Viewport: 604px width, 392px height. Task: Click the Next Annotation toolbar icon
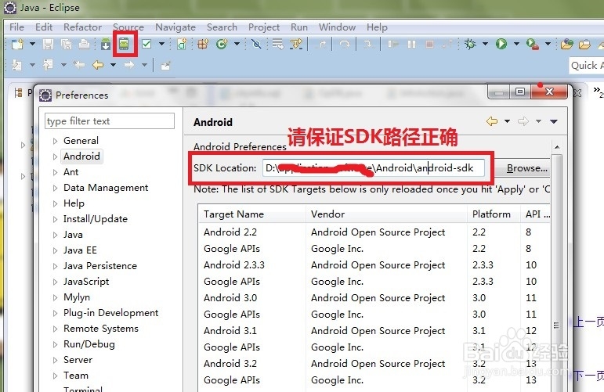pos(16,65)
